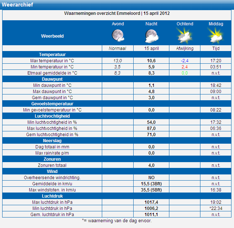
Task: Click the Afwijking column header
Action: click(185, 48)
